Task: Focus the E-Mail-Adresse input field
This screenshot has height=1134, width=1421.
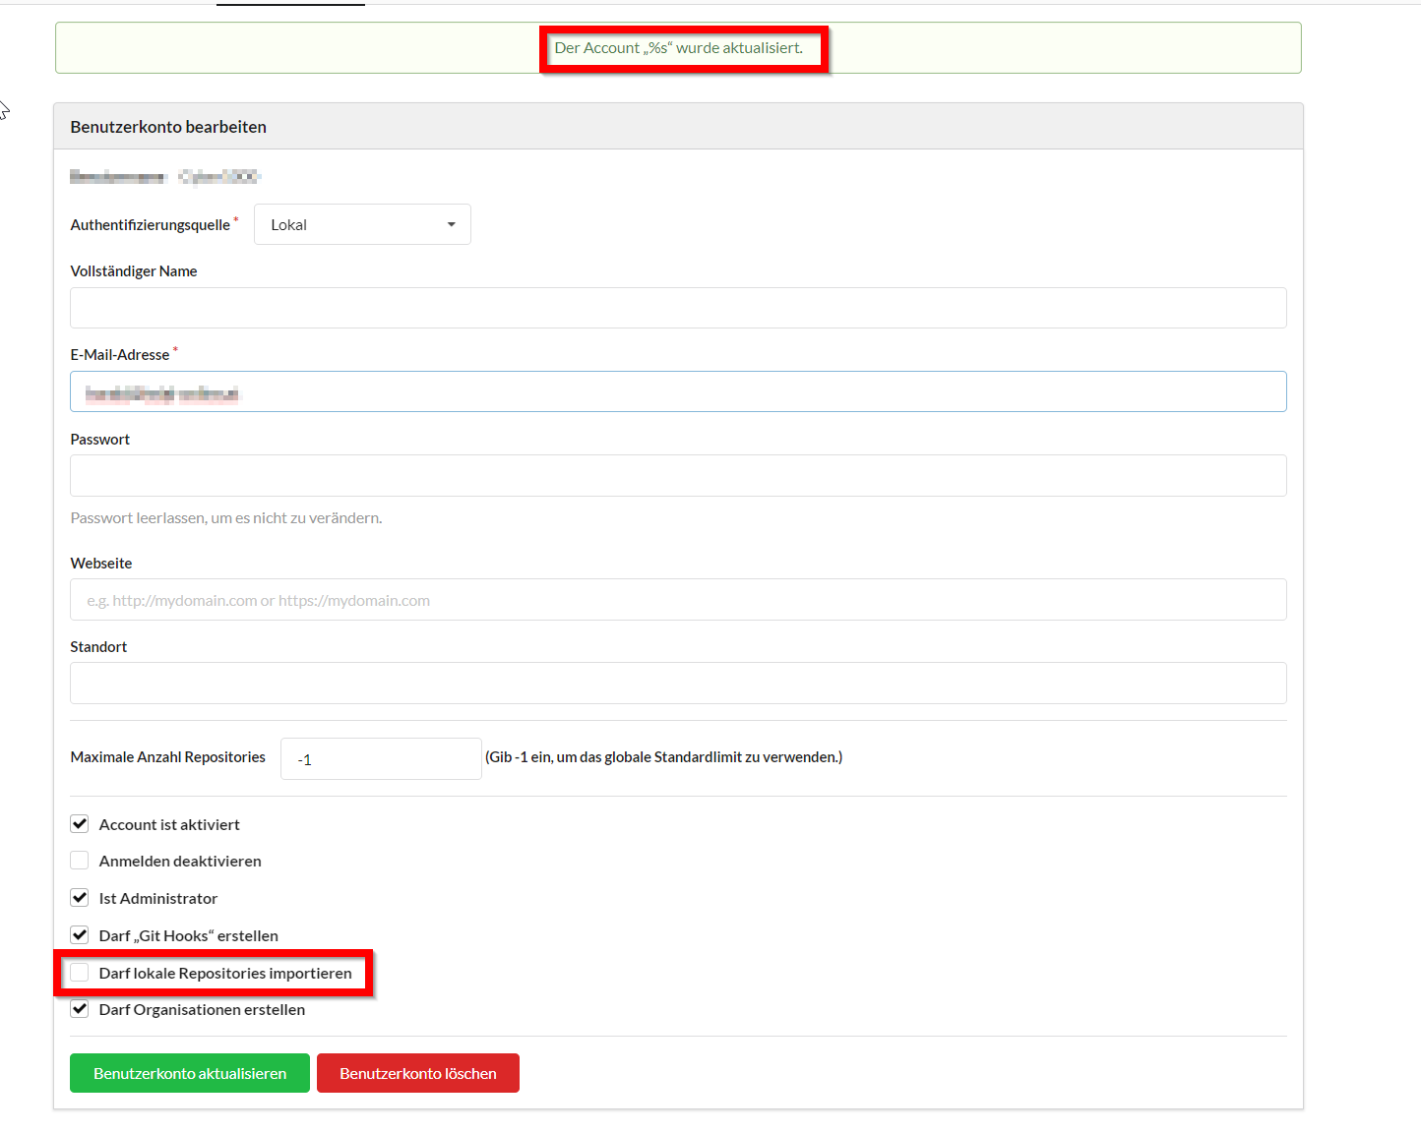Action: [678, 391]
